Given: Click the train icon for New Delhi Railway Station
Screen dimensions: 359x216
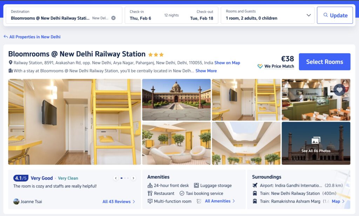Looking at the screenshot, I should click(255, 193).
